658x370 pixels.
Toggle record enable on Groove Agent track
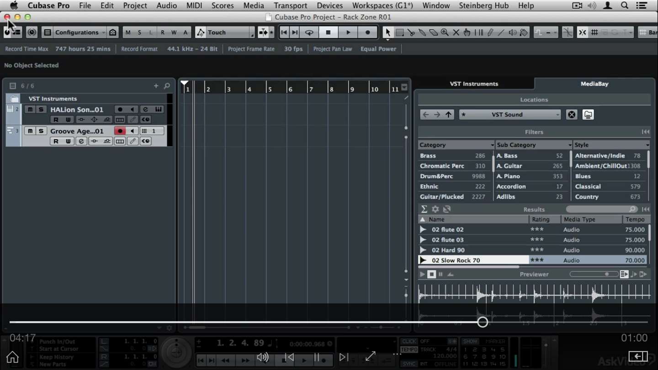point(120,131)
